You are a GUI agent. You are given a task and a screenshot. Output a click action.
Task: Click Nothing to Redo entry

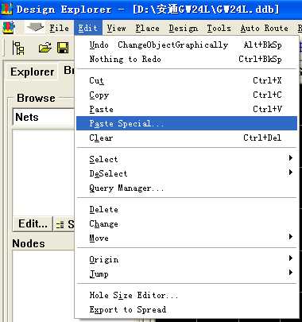pyautogui.click(x=187, y=59)
